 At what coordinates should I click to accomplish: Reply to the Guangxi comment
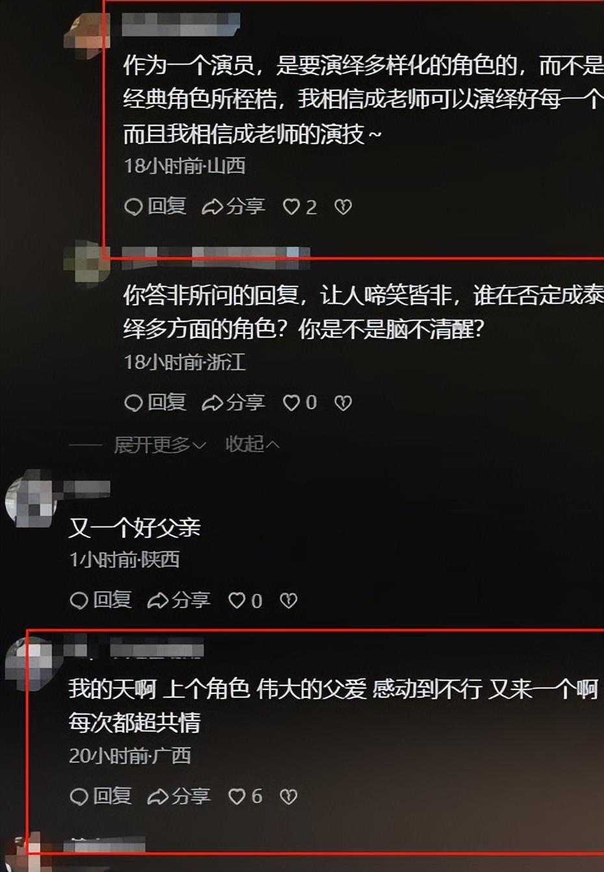click(x=101, y=796)
